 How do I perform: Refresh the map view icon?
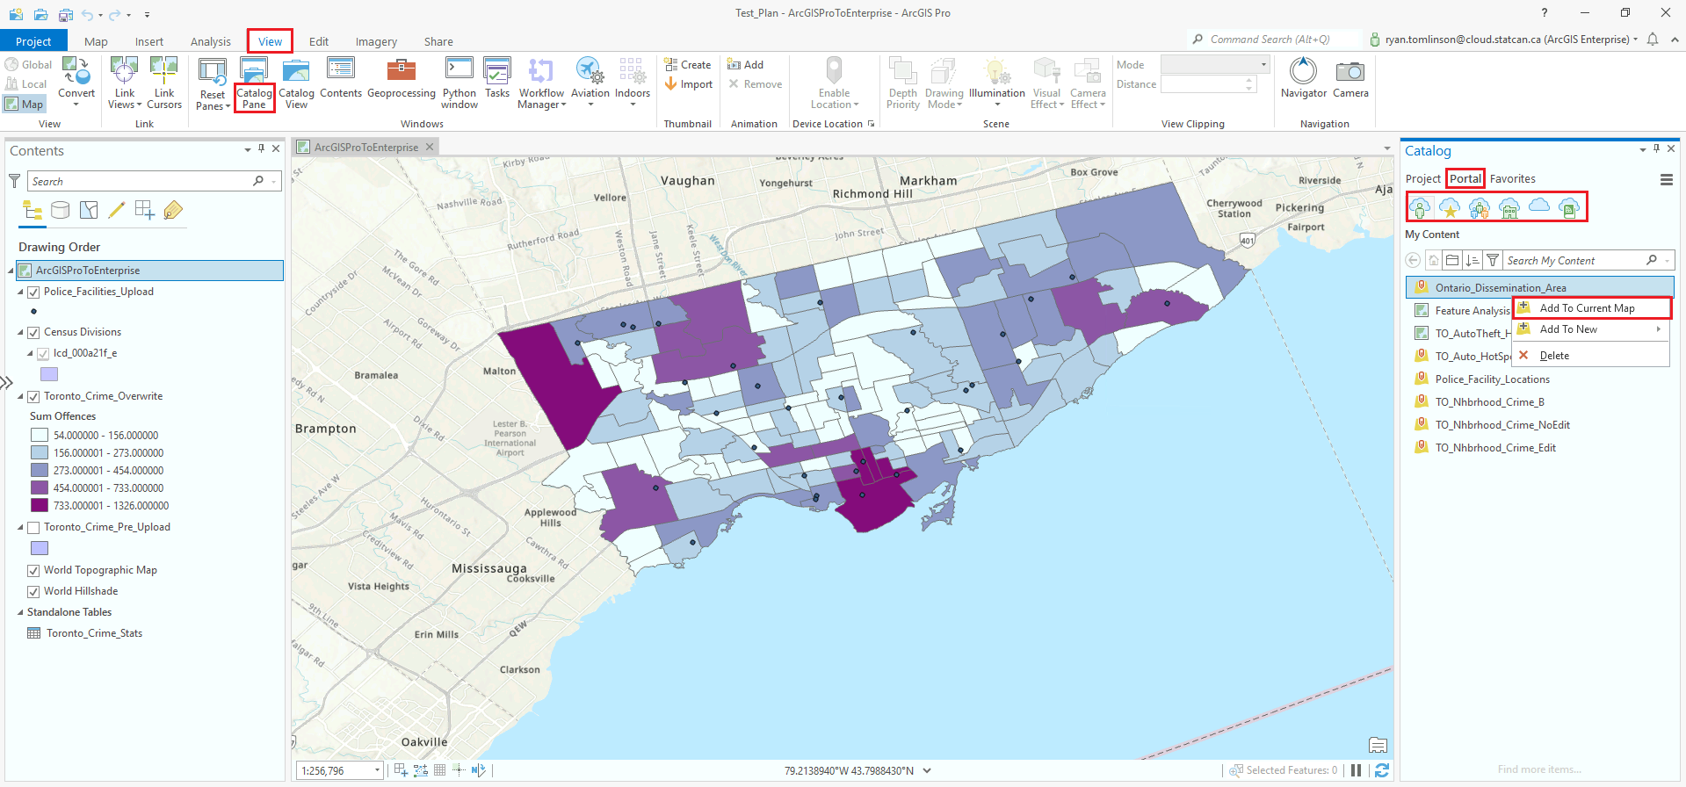coord(1382,770)
